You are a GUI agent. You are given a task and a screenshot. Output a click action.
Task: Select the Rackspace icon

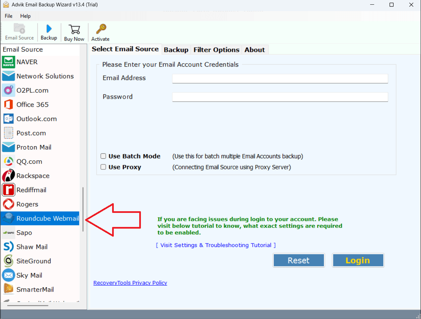pyautogui.click(x=8, y=176)
